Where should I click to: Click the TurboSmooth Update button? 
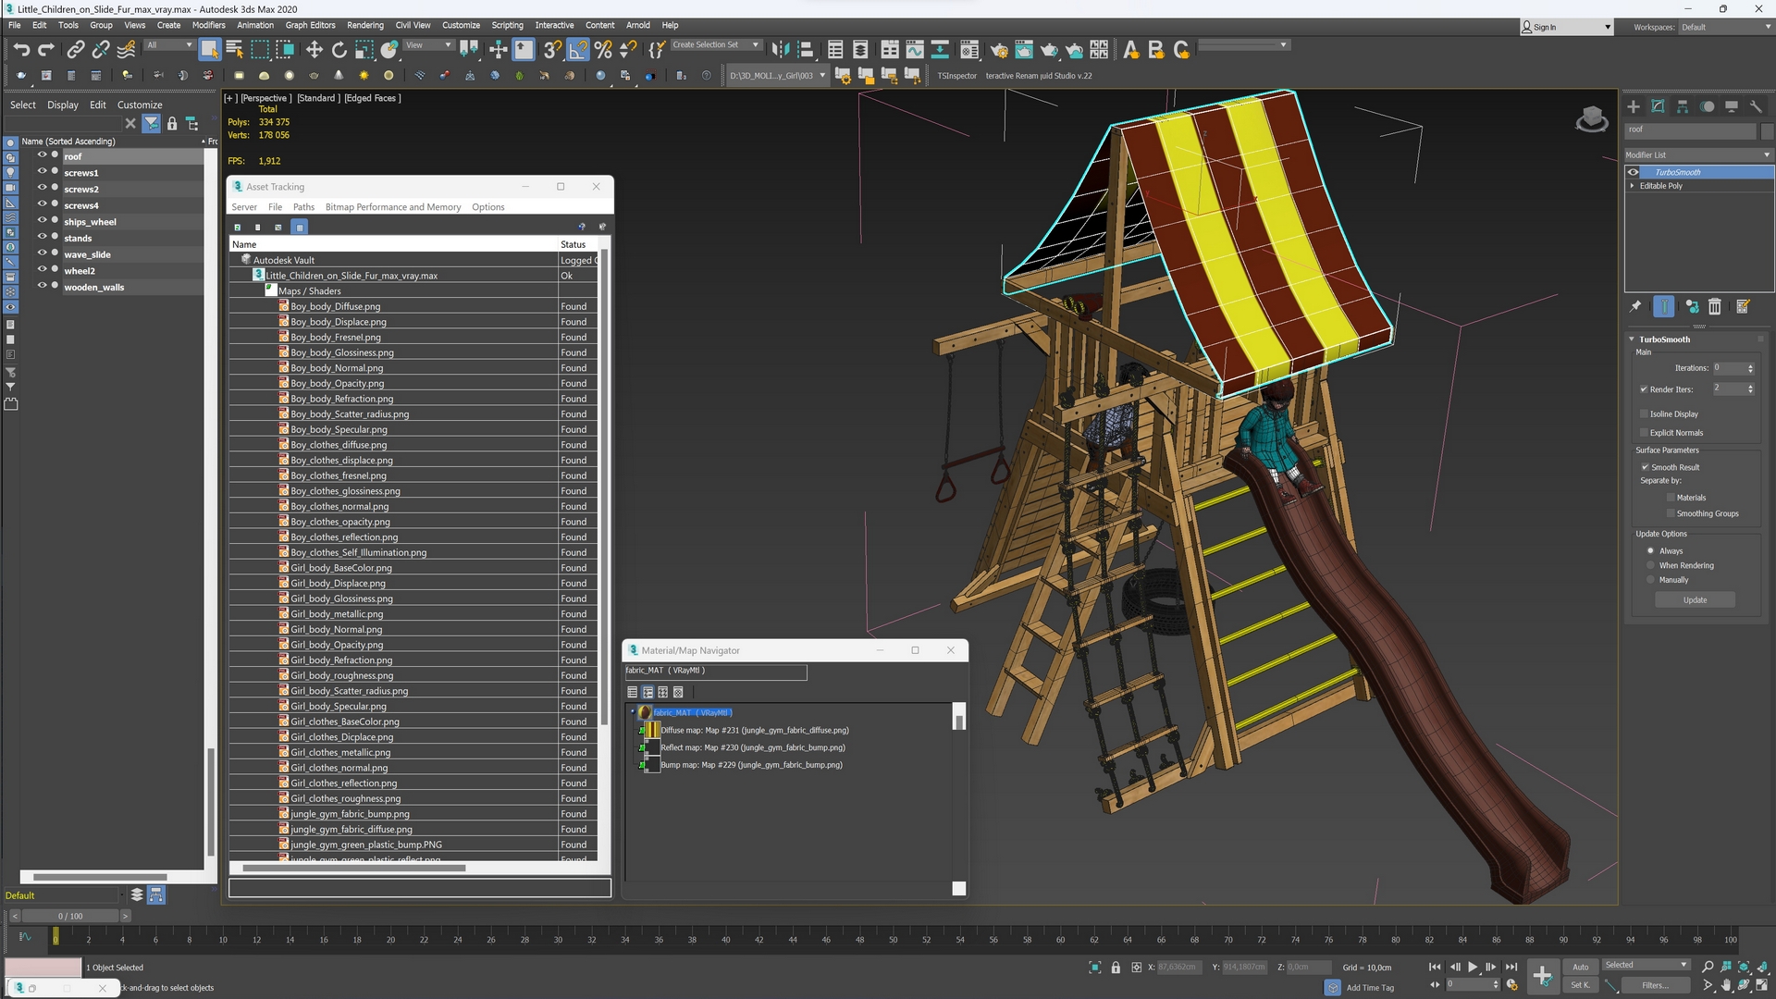point(1695,600)
